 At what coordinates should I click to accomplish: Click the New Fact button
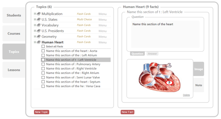pos(127,112)
